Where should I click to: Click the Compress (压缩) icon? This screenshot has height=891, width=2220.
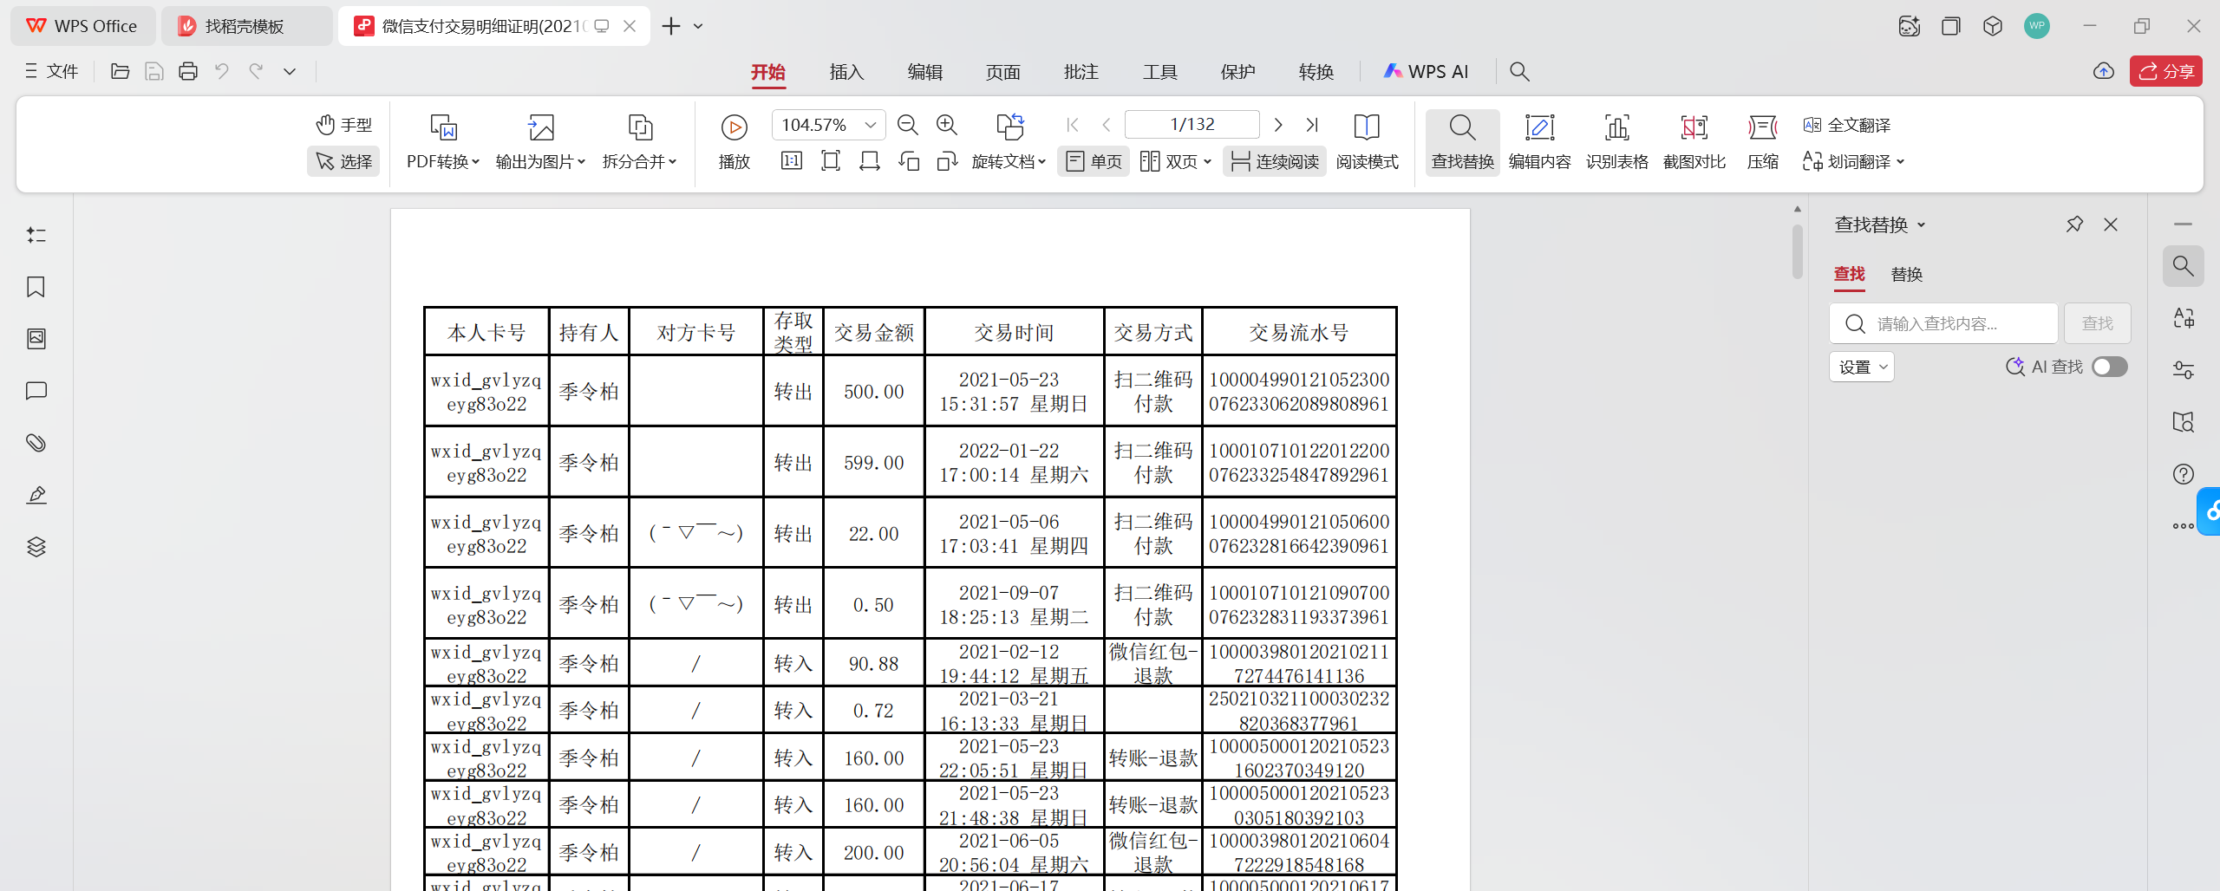pyautogui.click(x=1762, y=128)
